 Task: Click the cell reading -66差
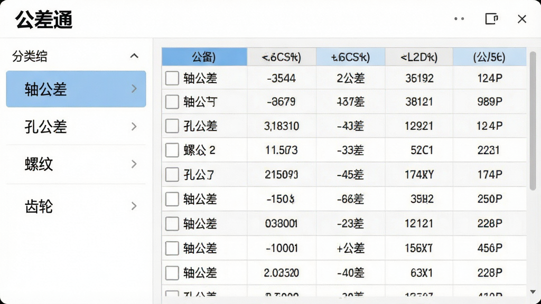click(351, 199)
